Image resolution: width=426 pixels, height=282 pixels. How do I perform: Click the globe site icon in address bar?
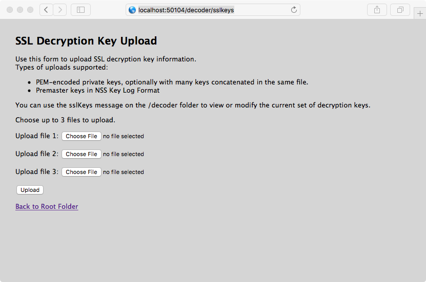coord(132,10)
